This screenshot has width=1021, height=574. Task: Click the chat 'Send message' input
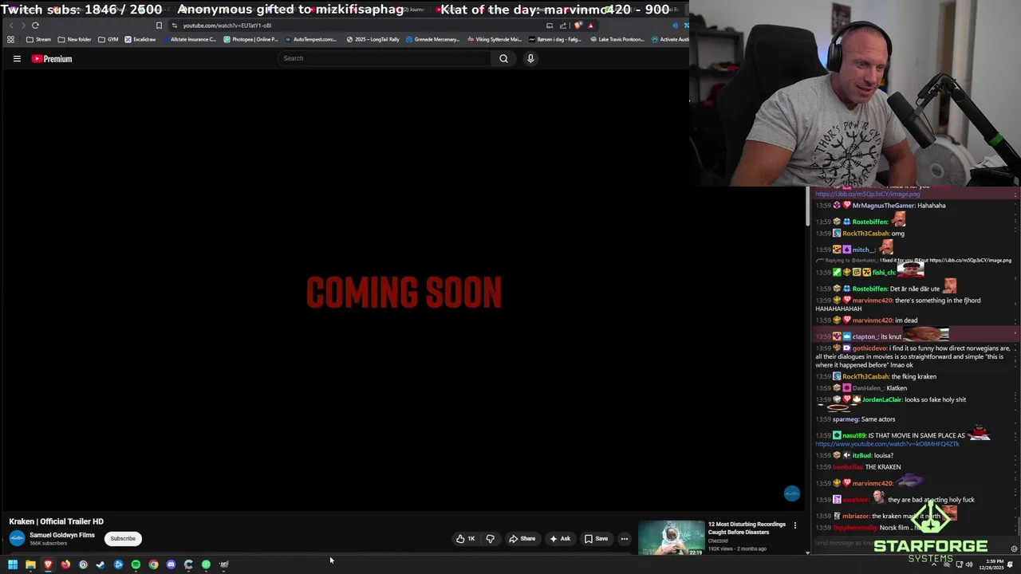[x=909, y=544]
